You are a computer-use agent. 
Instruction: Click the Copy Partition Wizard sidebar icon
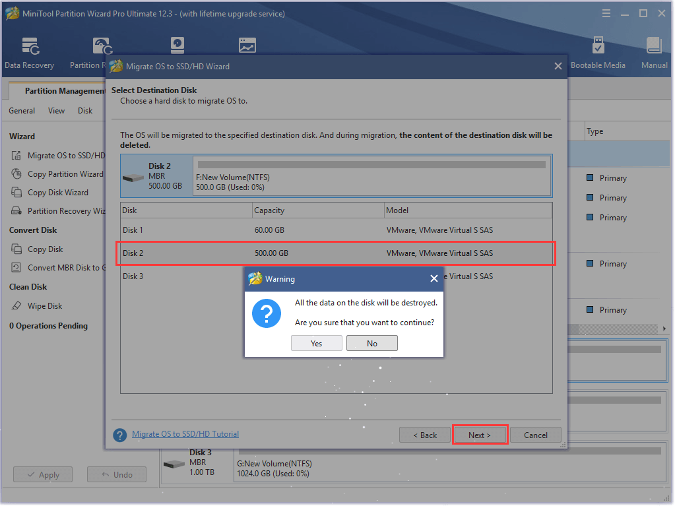click(x=16, y=174)
